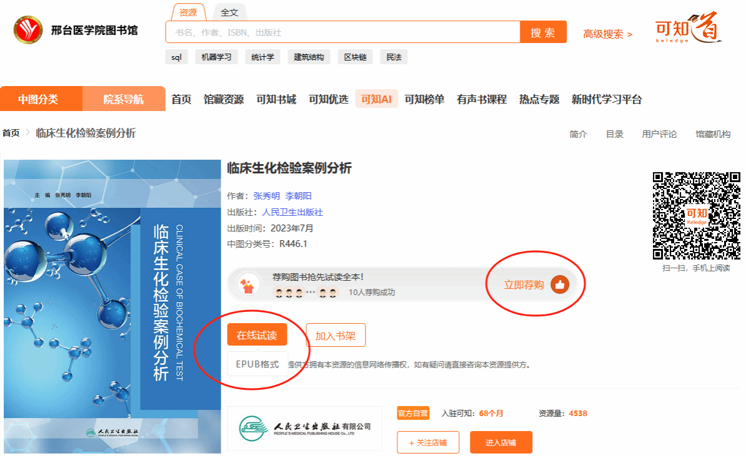Click the classification number R446.1
This screenshot has width=746, height=456.
293,244
